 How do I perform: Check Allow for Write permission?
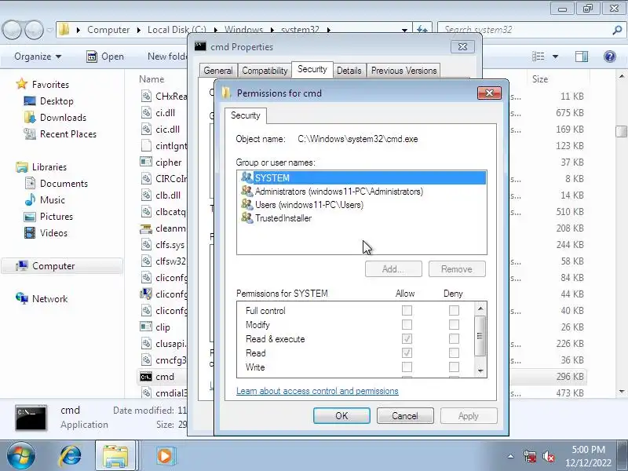(x=407, y=367)
